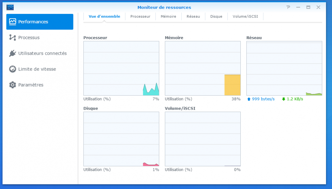The height and width of the screenshot is (189, 332).
Task: Click the Volume/iSCSI utilisation graph
Action: (x=203, y=139)
